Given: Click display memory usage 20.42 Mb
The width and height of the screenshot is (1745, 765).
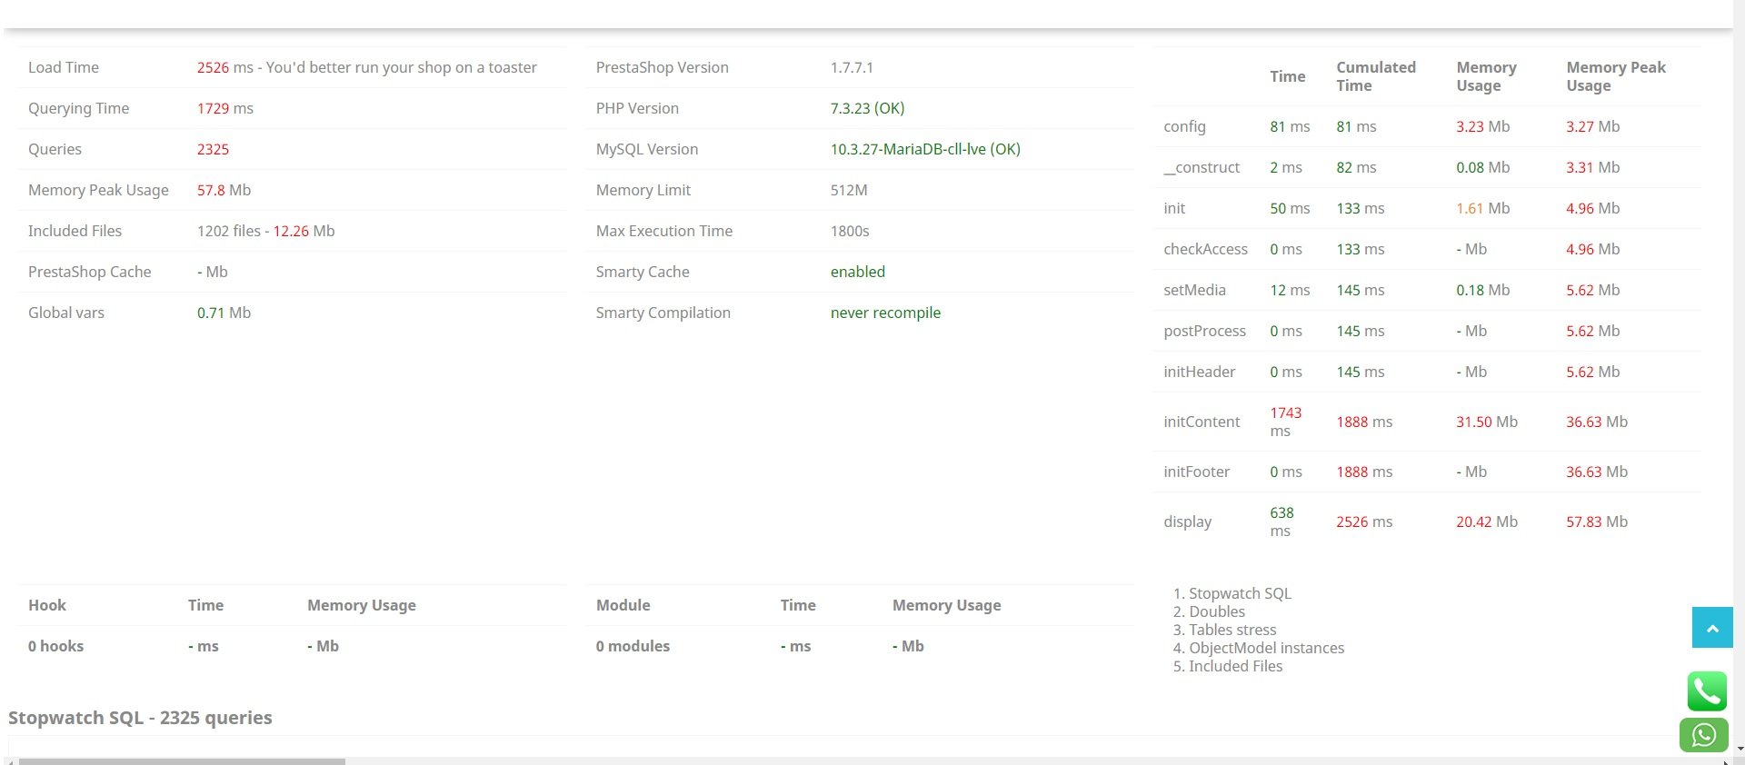Looking at the screenshot, I should click(1487, 522).
